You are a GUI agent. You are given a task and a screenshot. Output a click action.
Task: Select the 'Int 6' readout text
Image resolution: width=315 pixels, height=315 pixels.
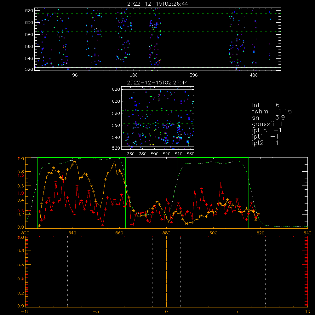(266, 105)
